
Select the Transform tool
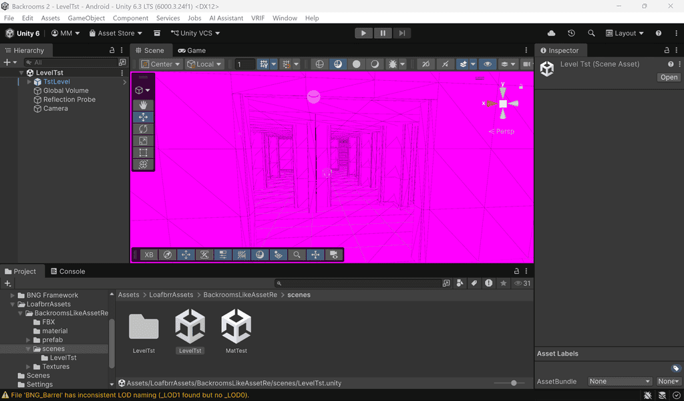click(143, 164)
